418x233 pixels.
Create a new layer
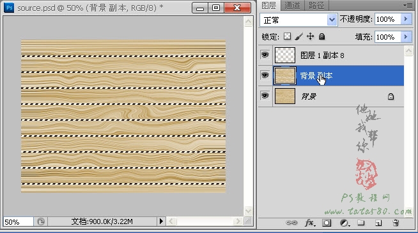[378, 223]
